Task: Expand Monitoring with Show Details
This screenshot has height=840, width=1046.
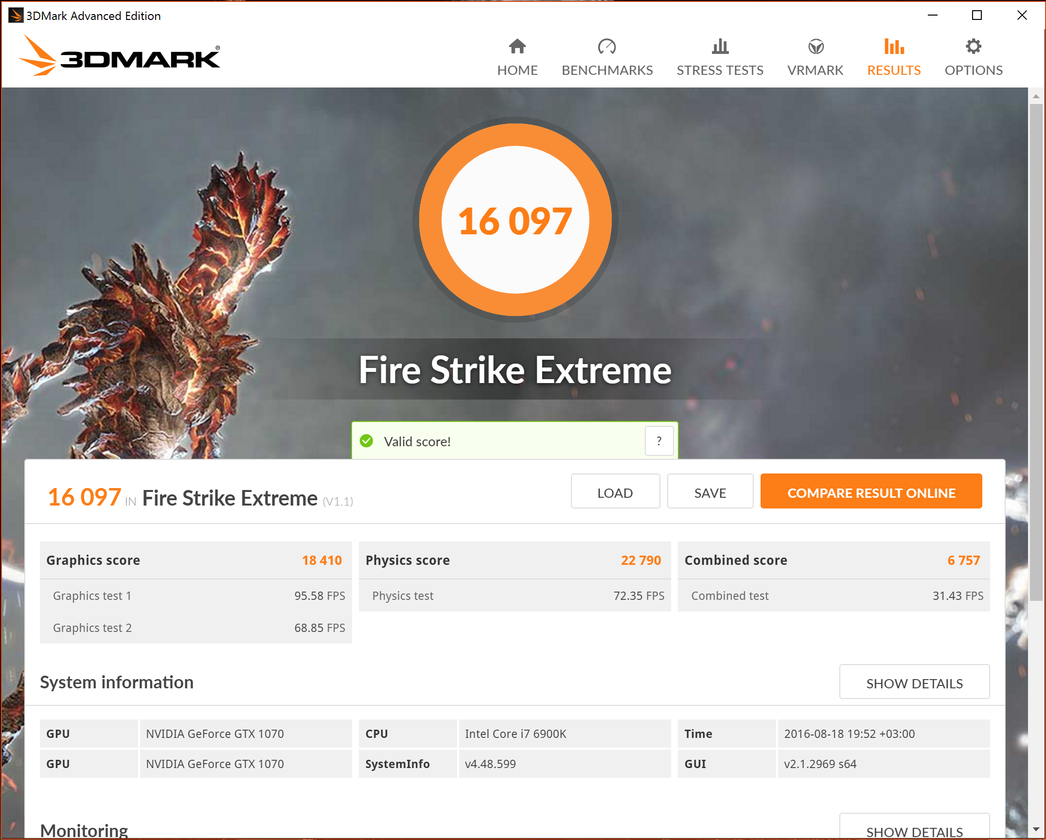Action: tap(914, 829)
